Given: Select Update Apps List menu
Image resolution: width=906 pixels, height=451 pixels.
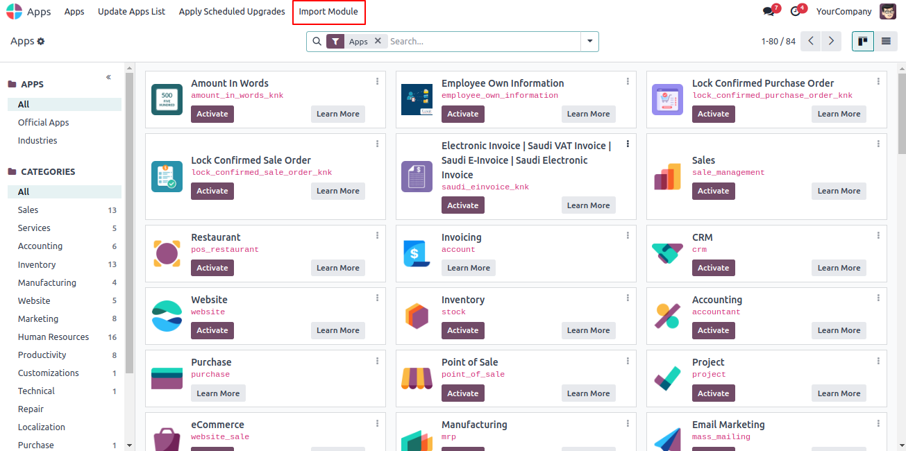Looking at the screenshot, I should click(131, 12).
